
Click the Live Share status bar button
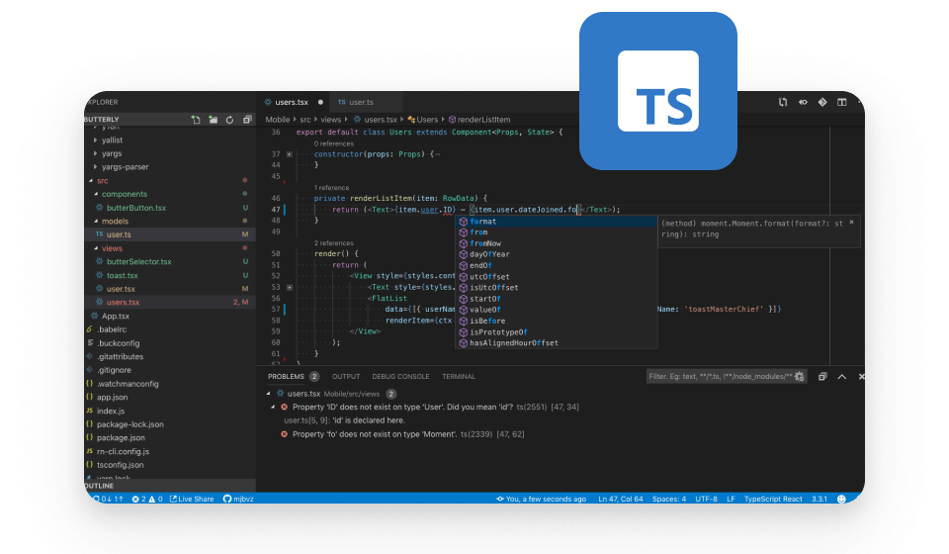click(192, 500)
